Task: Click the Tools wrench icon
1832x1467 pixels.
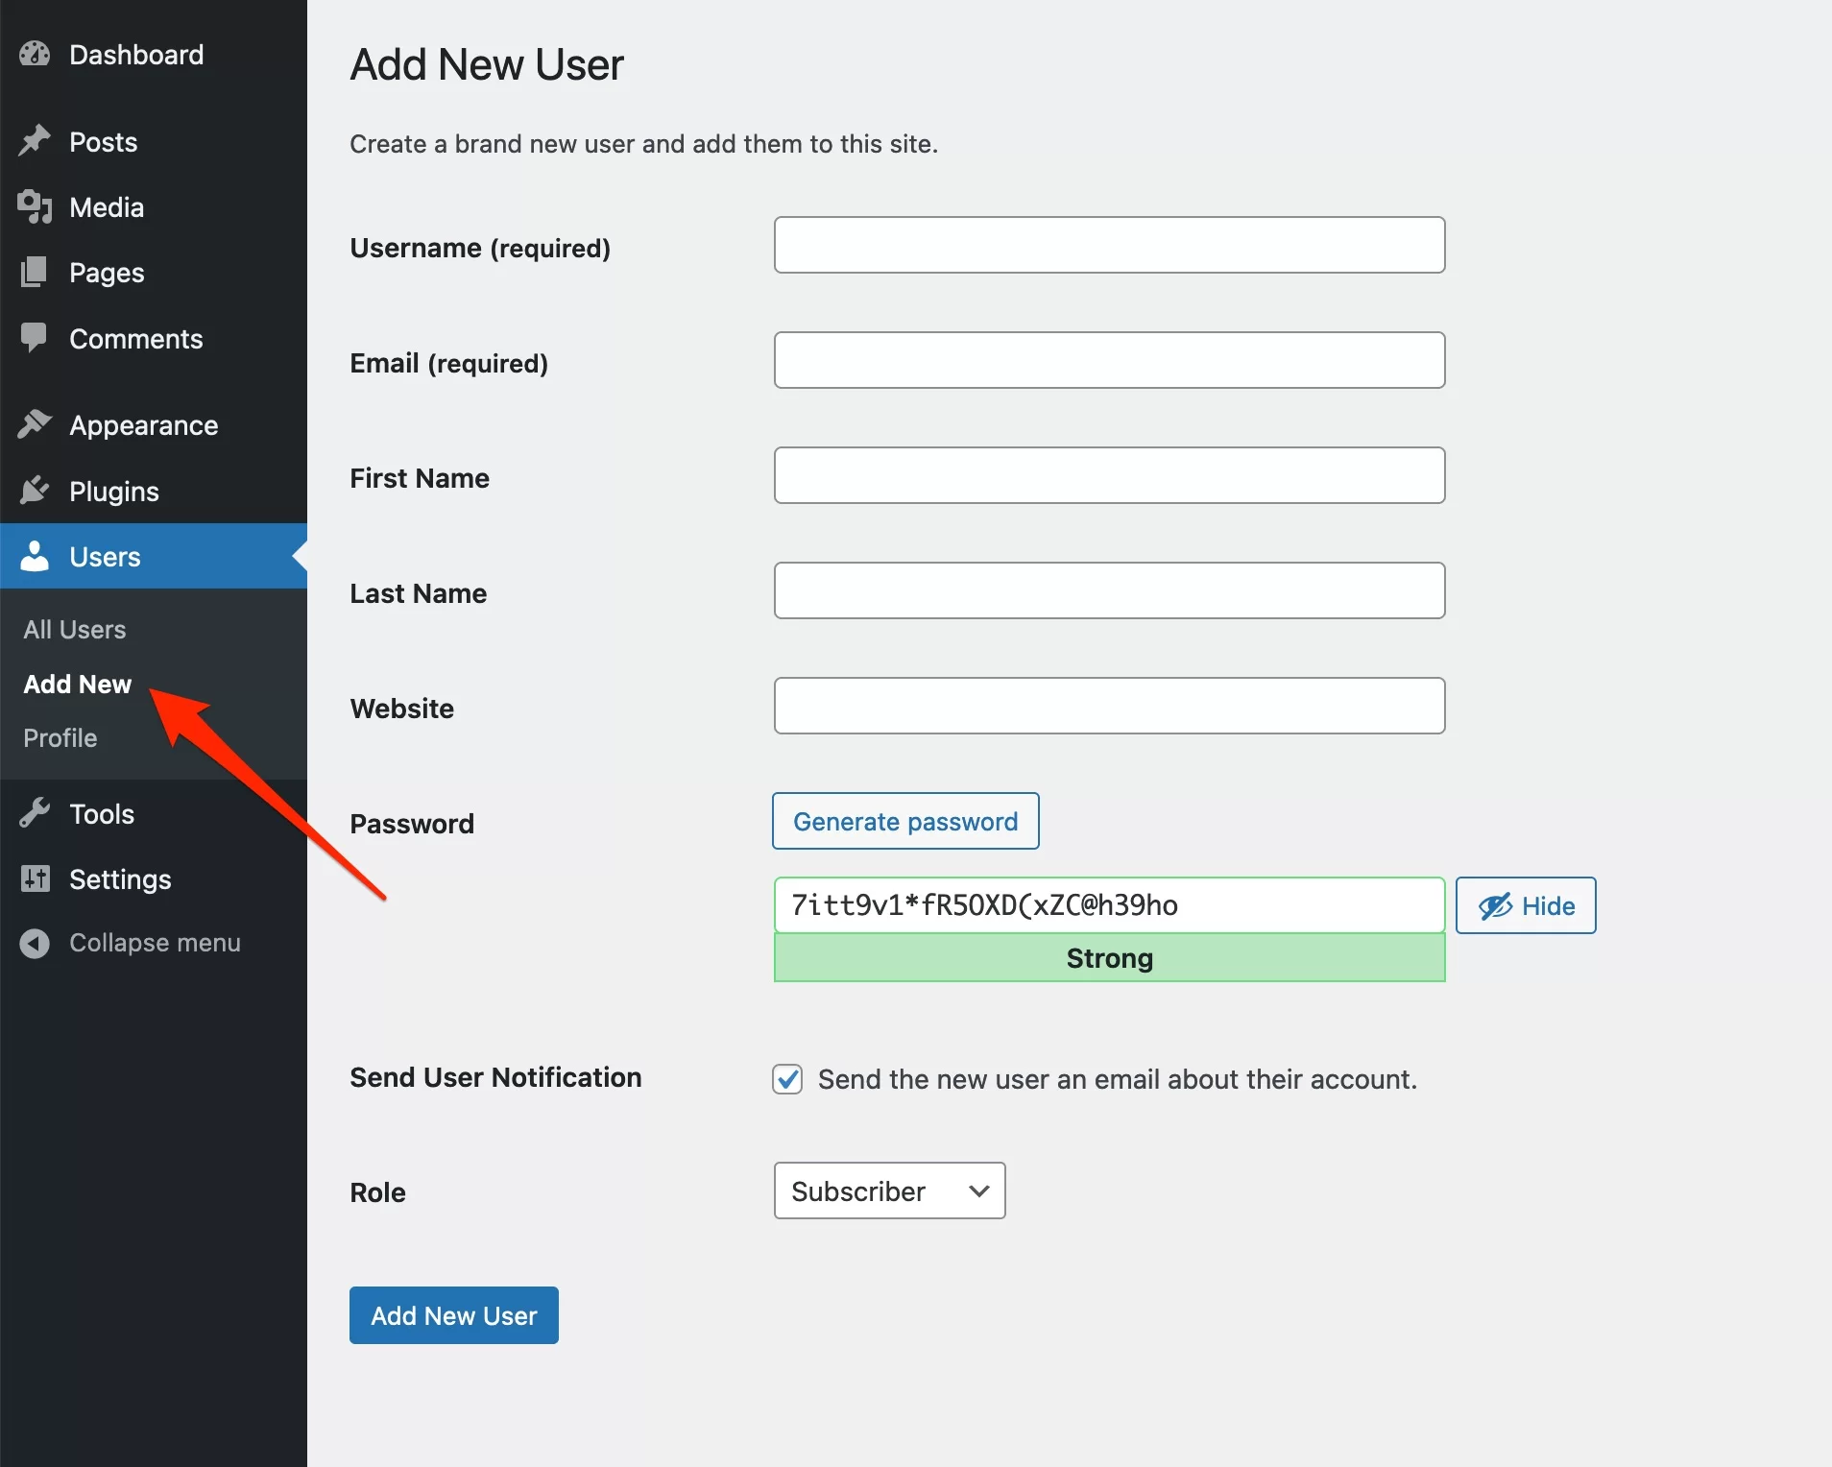Action: tap(35, 813)
